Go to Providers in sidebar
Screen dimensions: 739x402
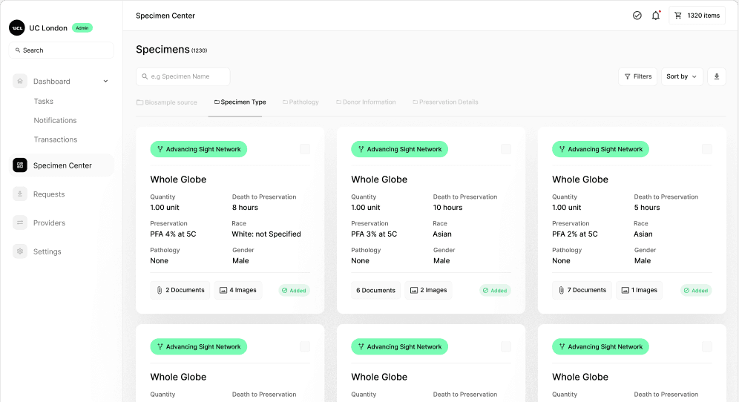49,223
